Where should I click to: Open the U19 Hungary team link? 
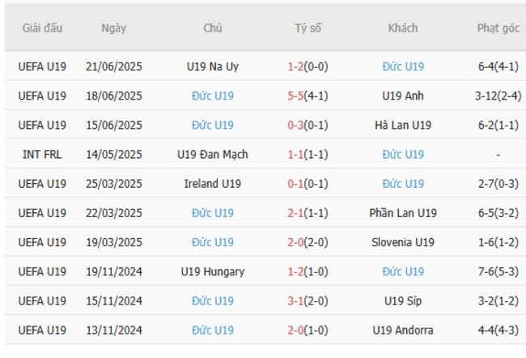(213, 271)
